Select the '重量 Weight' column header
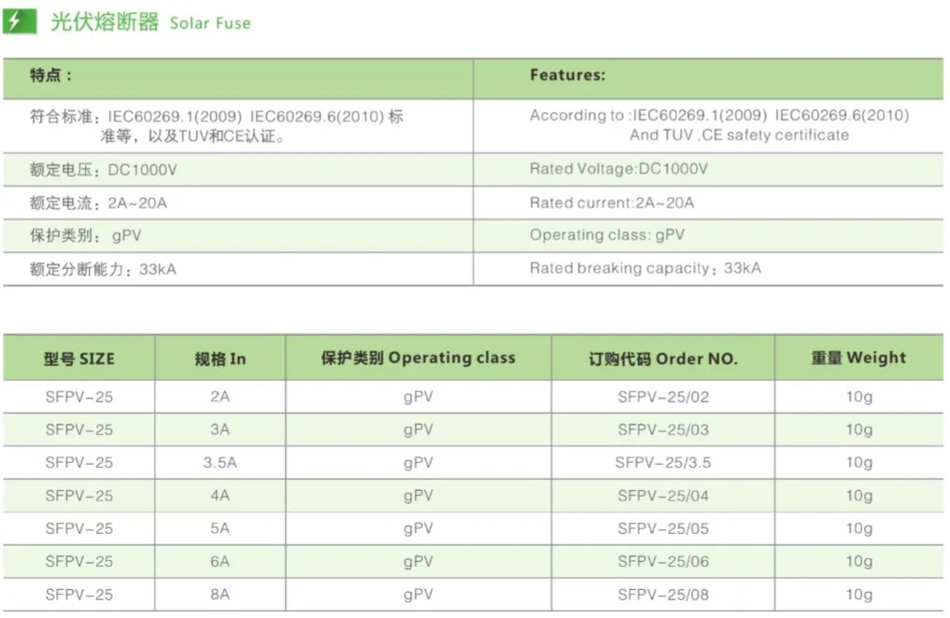Screen dimensions: 950x618 click(x=858, y=358)
